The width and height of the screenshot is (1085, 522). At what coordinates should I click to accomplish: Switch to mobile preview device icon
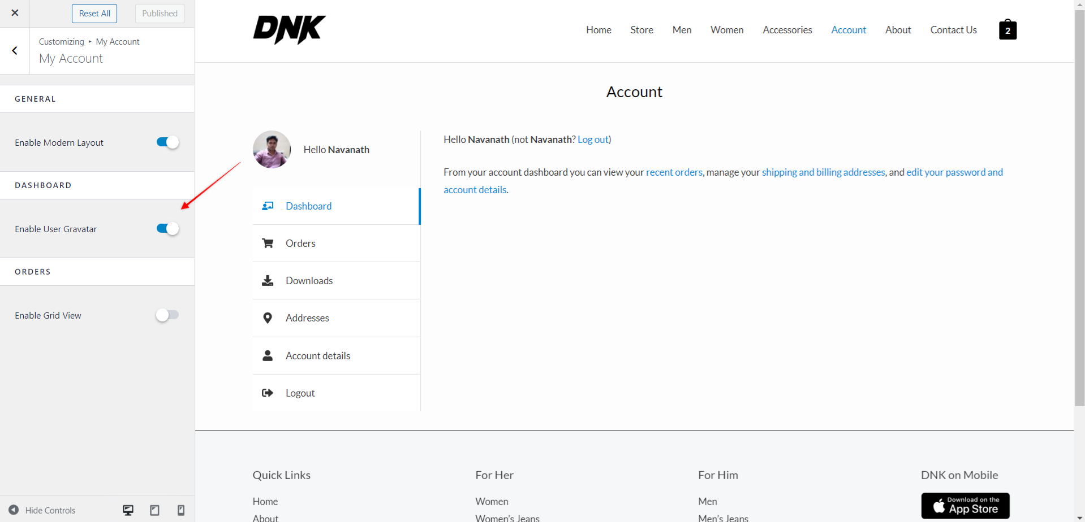click(181, 510)
